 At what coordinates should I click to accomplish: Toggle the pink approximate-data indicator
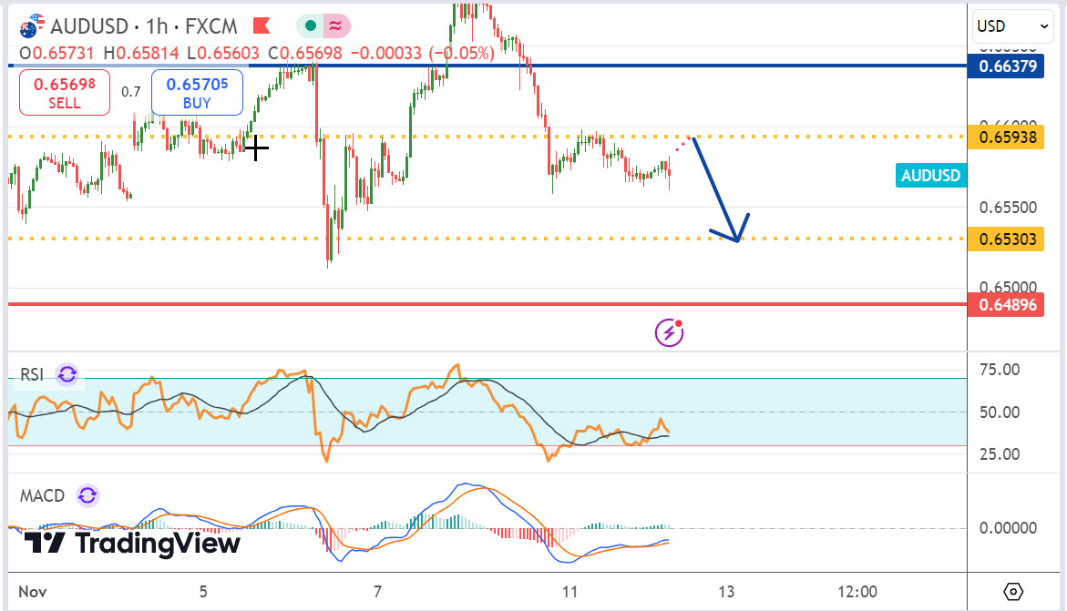333,25
